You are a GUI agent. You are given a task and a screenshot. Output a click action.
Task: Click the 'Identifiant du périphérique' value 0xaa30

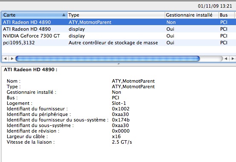click(120, 114)
